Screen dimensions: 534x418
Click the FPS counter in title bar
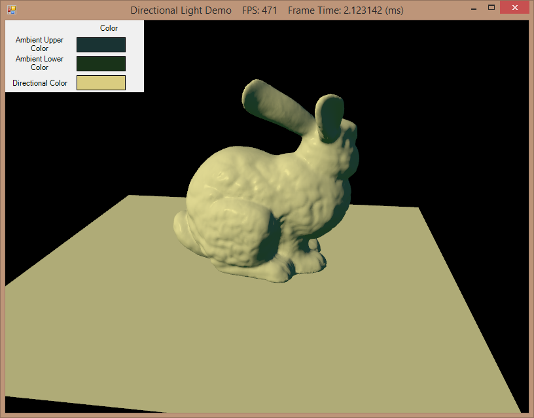260,10
